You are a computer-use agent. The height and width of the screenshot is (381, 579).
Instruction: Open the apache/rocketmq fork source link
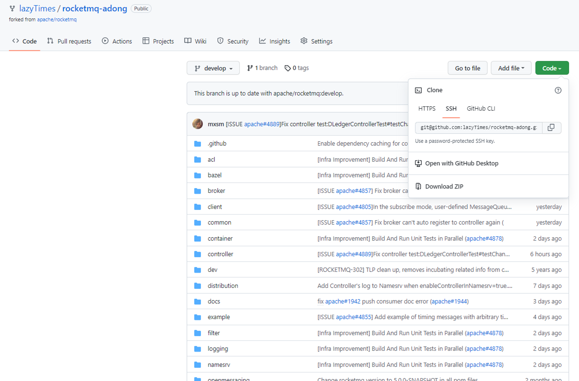click(x=57, y=19)
